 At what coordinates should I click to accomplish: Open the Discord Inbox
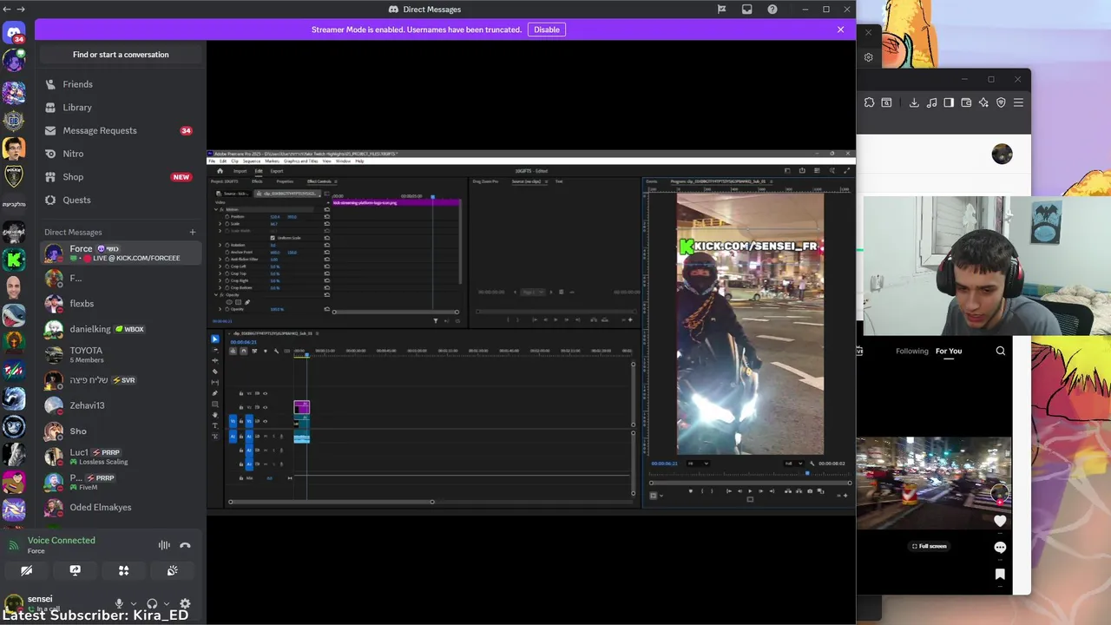pos(746,10)
